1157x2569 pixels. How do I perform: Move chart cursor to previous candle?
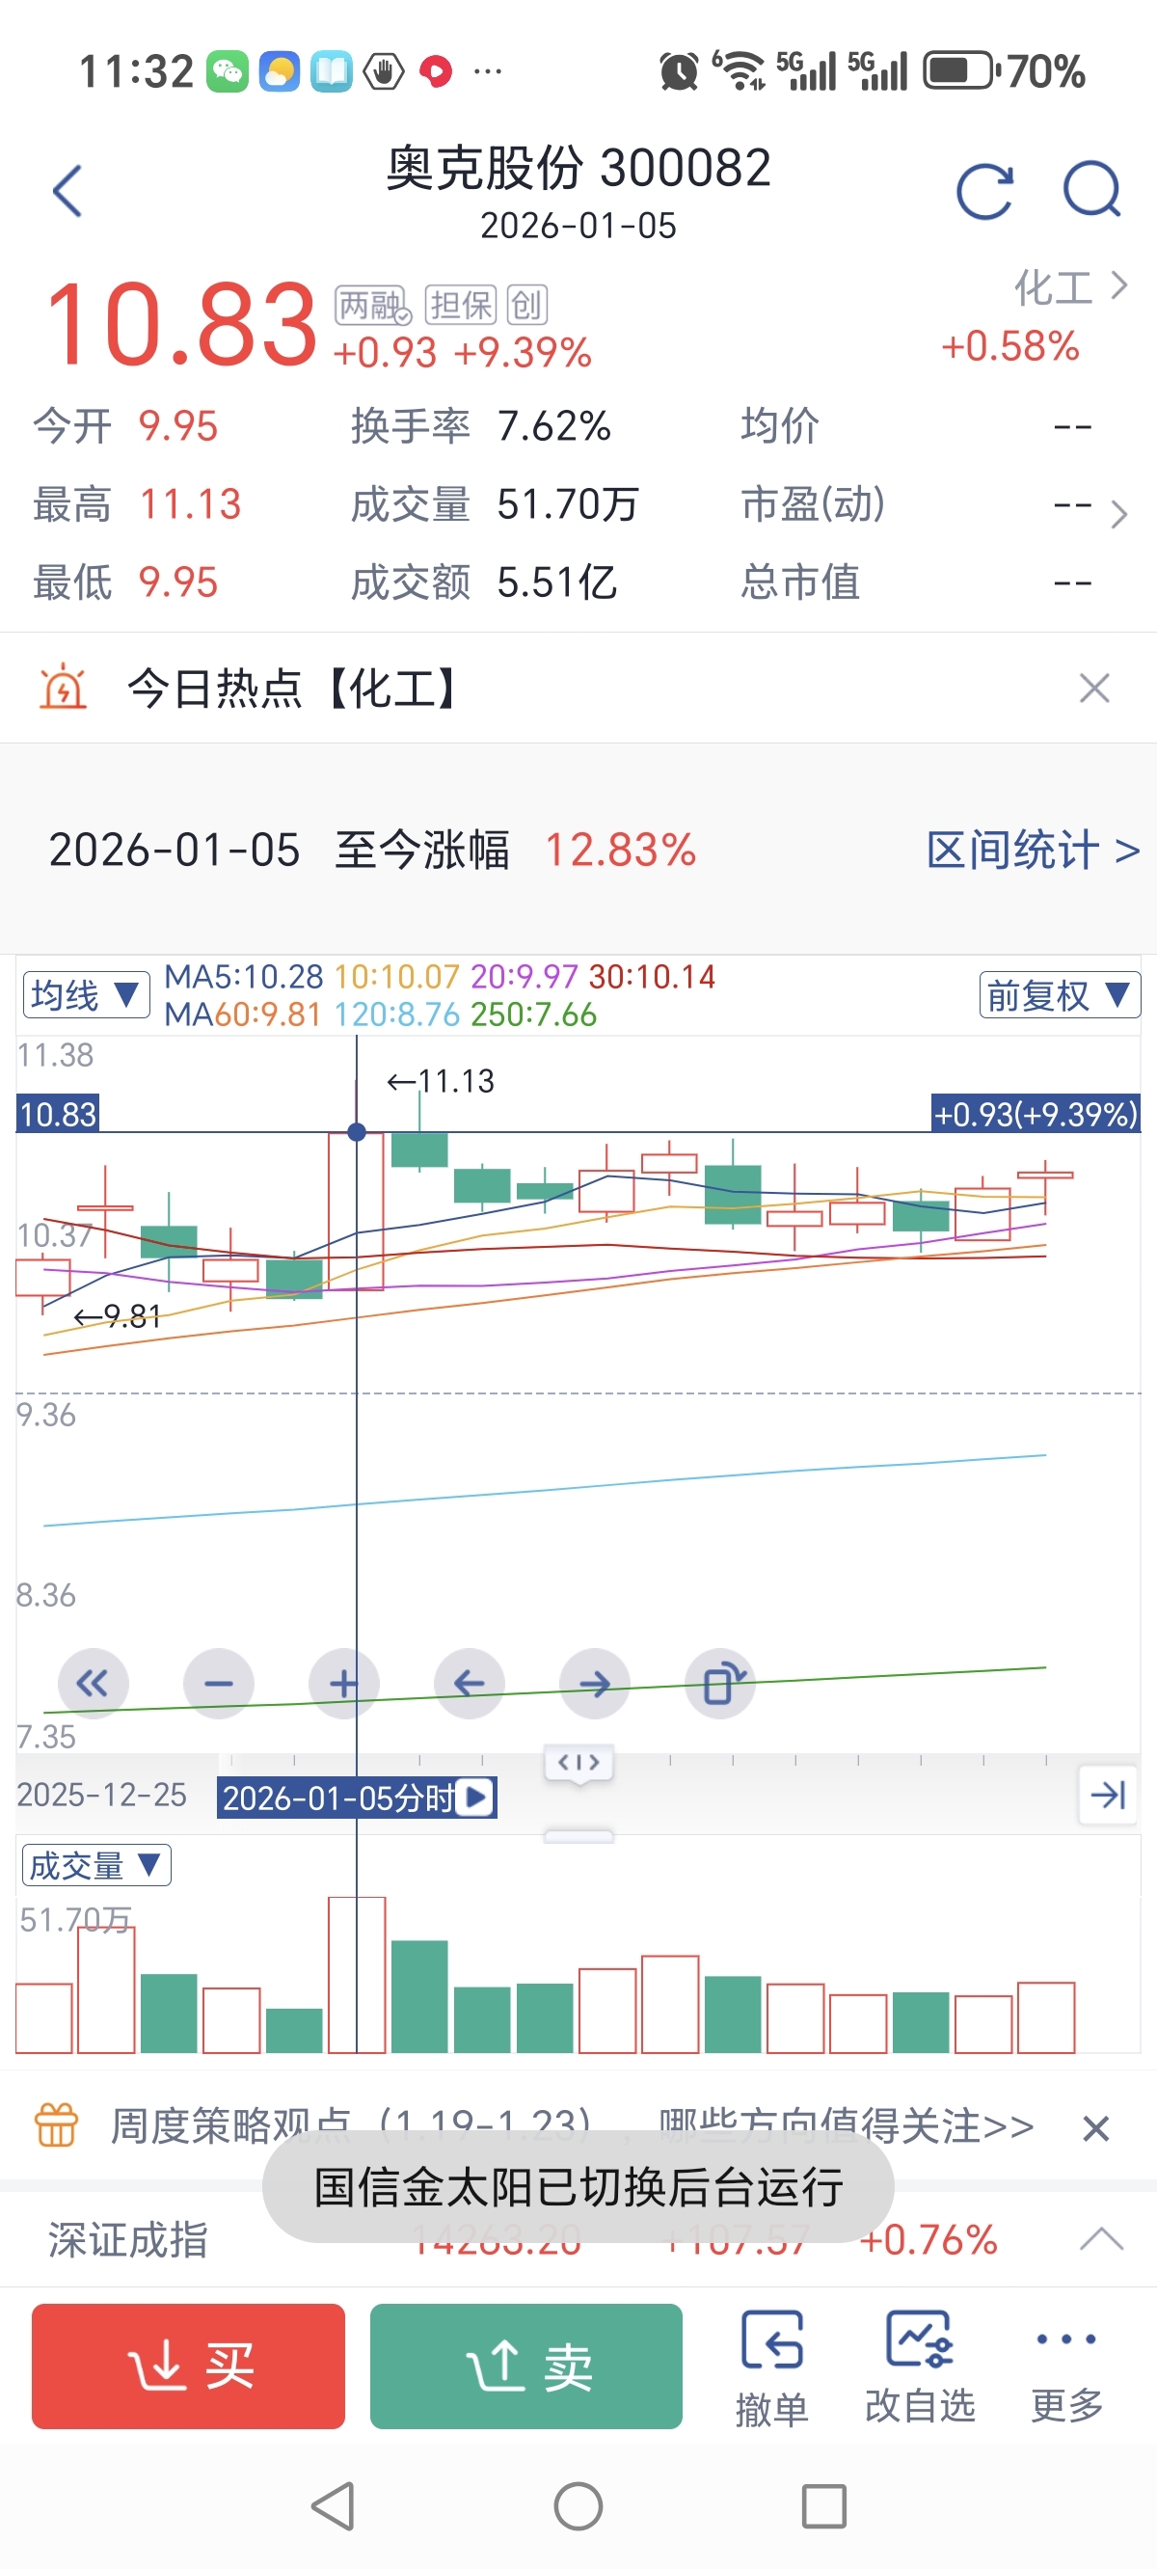tap(469, 1684)
